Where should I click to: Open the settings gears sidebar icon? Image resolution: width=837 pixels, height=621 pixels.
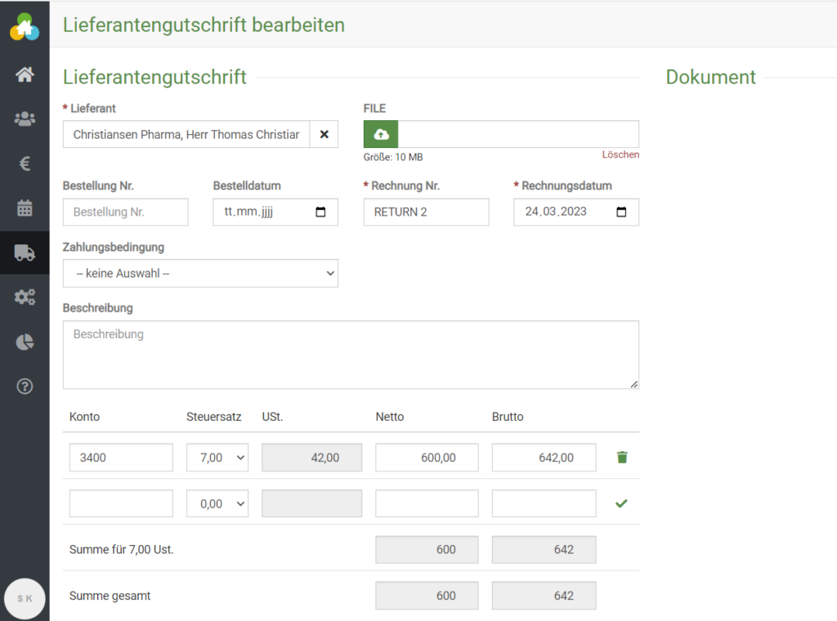(25, 297)
